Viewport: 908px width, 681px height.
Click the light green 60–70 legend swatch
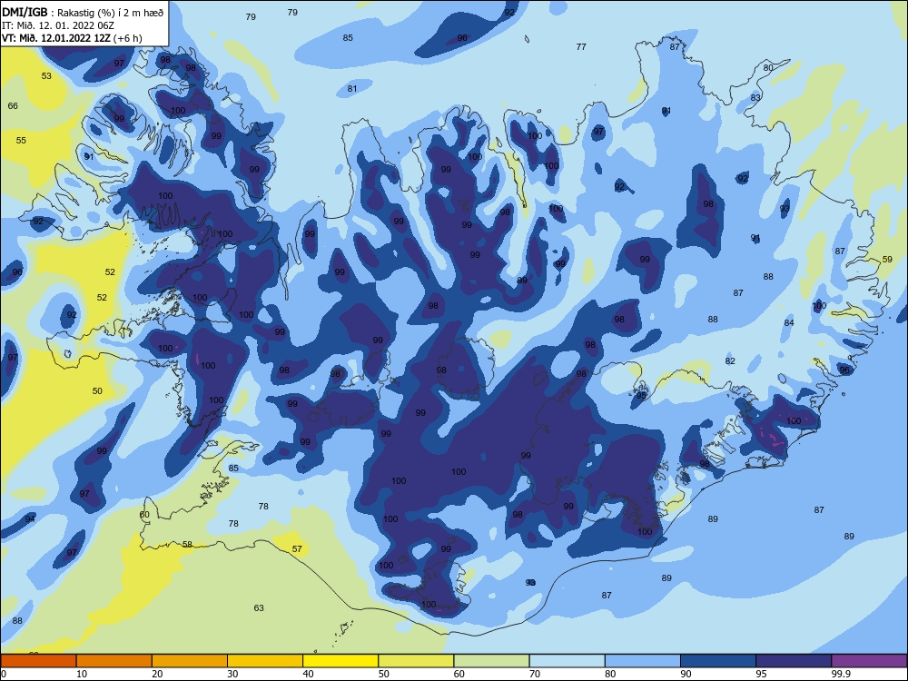tap(491, 661)
